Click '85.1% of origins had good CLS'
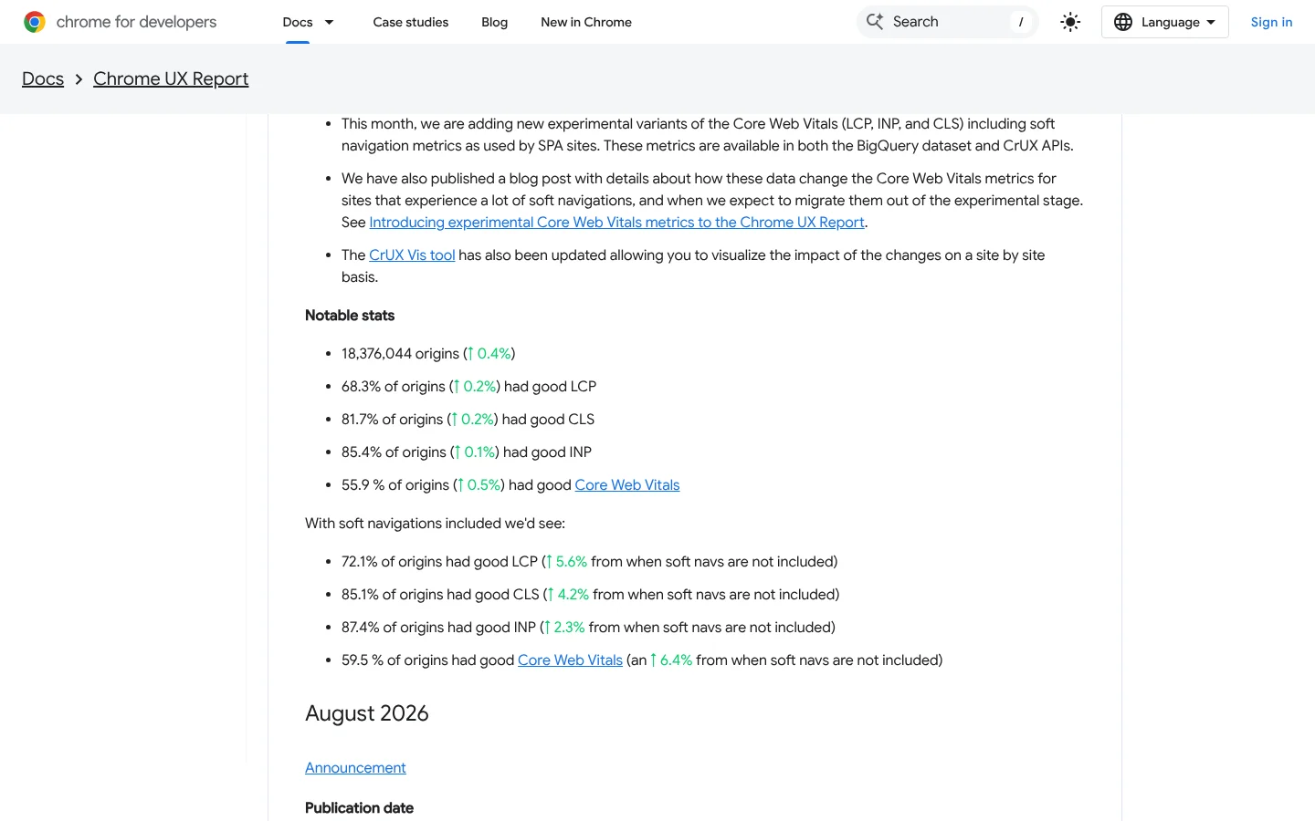Viewport: 1315px width, 821px height. pyautogui.click(x=440, y=595)
